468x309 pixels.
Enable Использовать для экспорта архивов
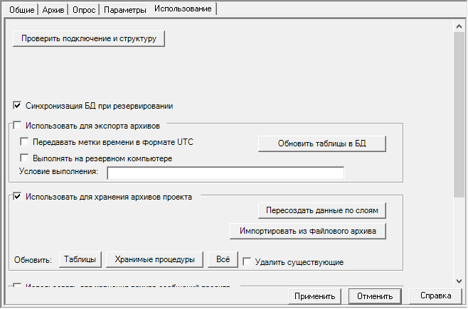click(x=17, y=126)
